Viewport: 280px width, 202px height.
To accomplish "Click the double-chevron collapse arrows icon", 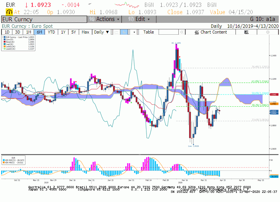I will point(182,32).
